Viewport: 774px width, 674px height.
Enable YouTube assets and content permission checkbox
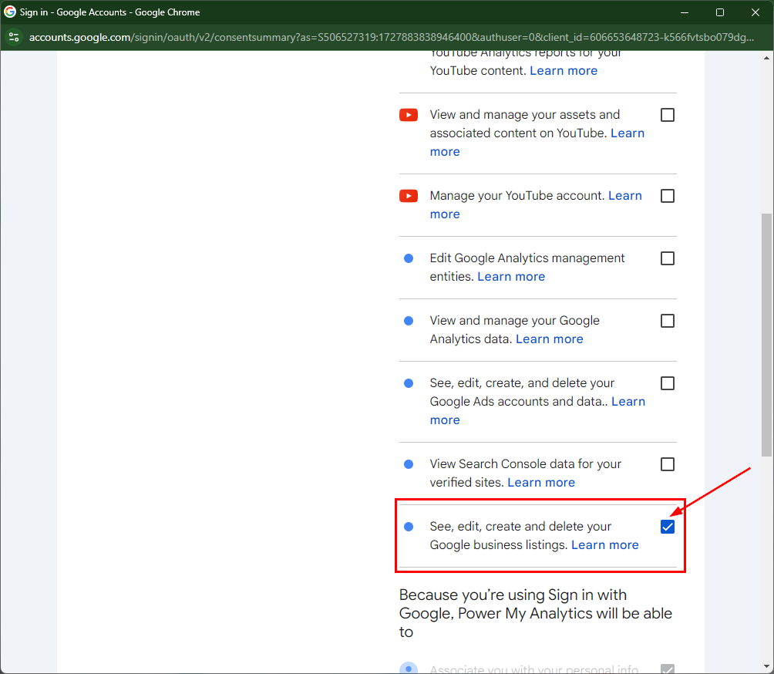[x=668, y=115]
